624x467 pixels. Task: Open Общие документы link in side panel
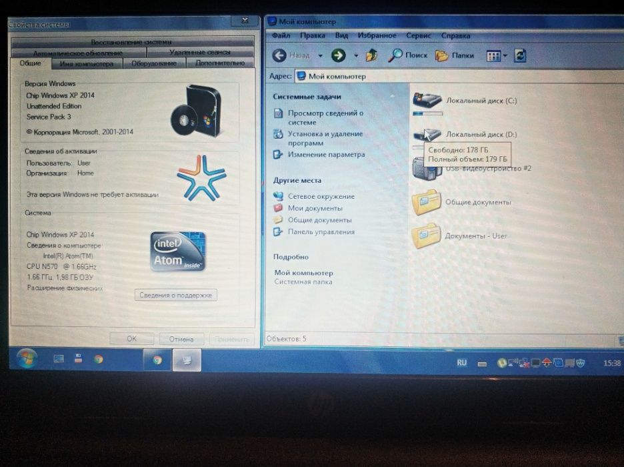[x=319, y=220]
